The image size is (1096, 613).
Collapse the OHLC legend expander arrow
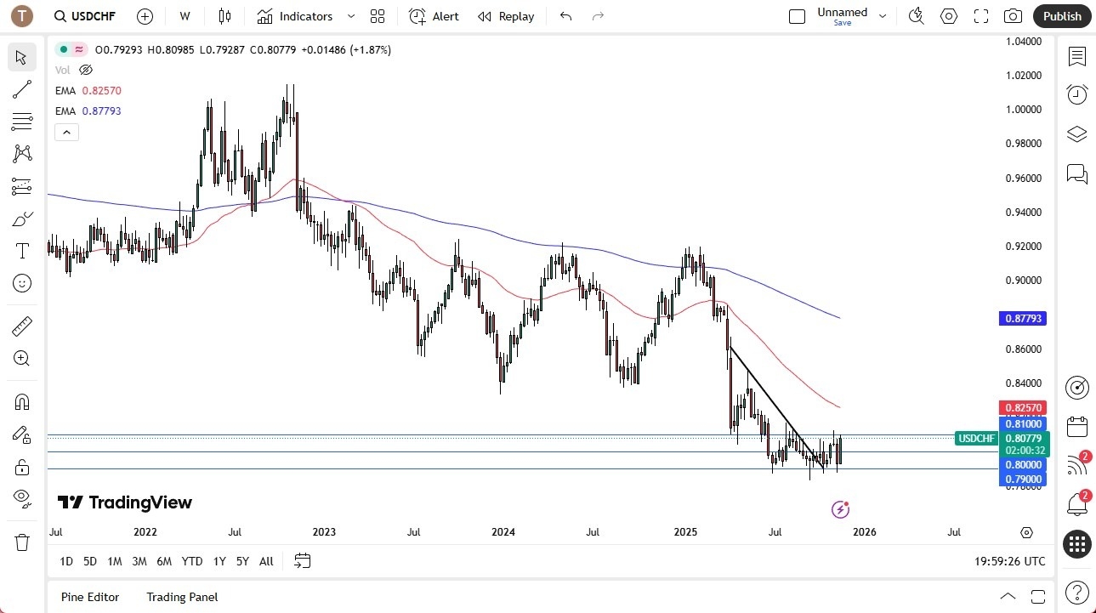point(66,132)
